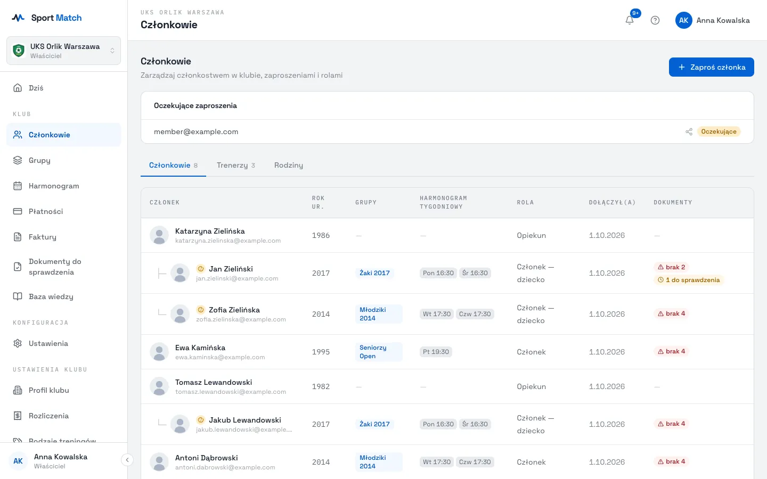Screen dimensions: 767x479
Task: Switch to the Członkowie tab
Action: point(173,165)
